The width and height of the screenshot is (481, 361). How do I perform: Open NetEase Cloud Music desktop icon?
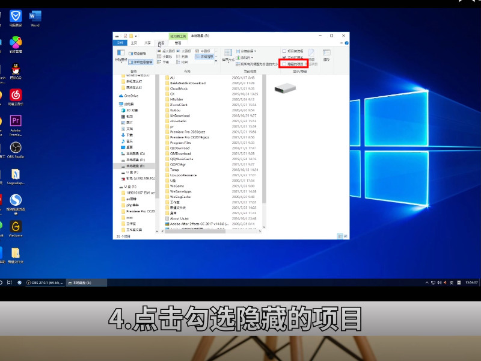click(16, 97)
